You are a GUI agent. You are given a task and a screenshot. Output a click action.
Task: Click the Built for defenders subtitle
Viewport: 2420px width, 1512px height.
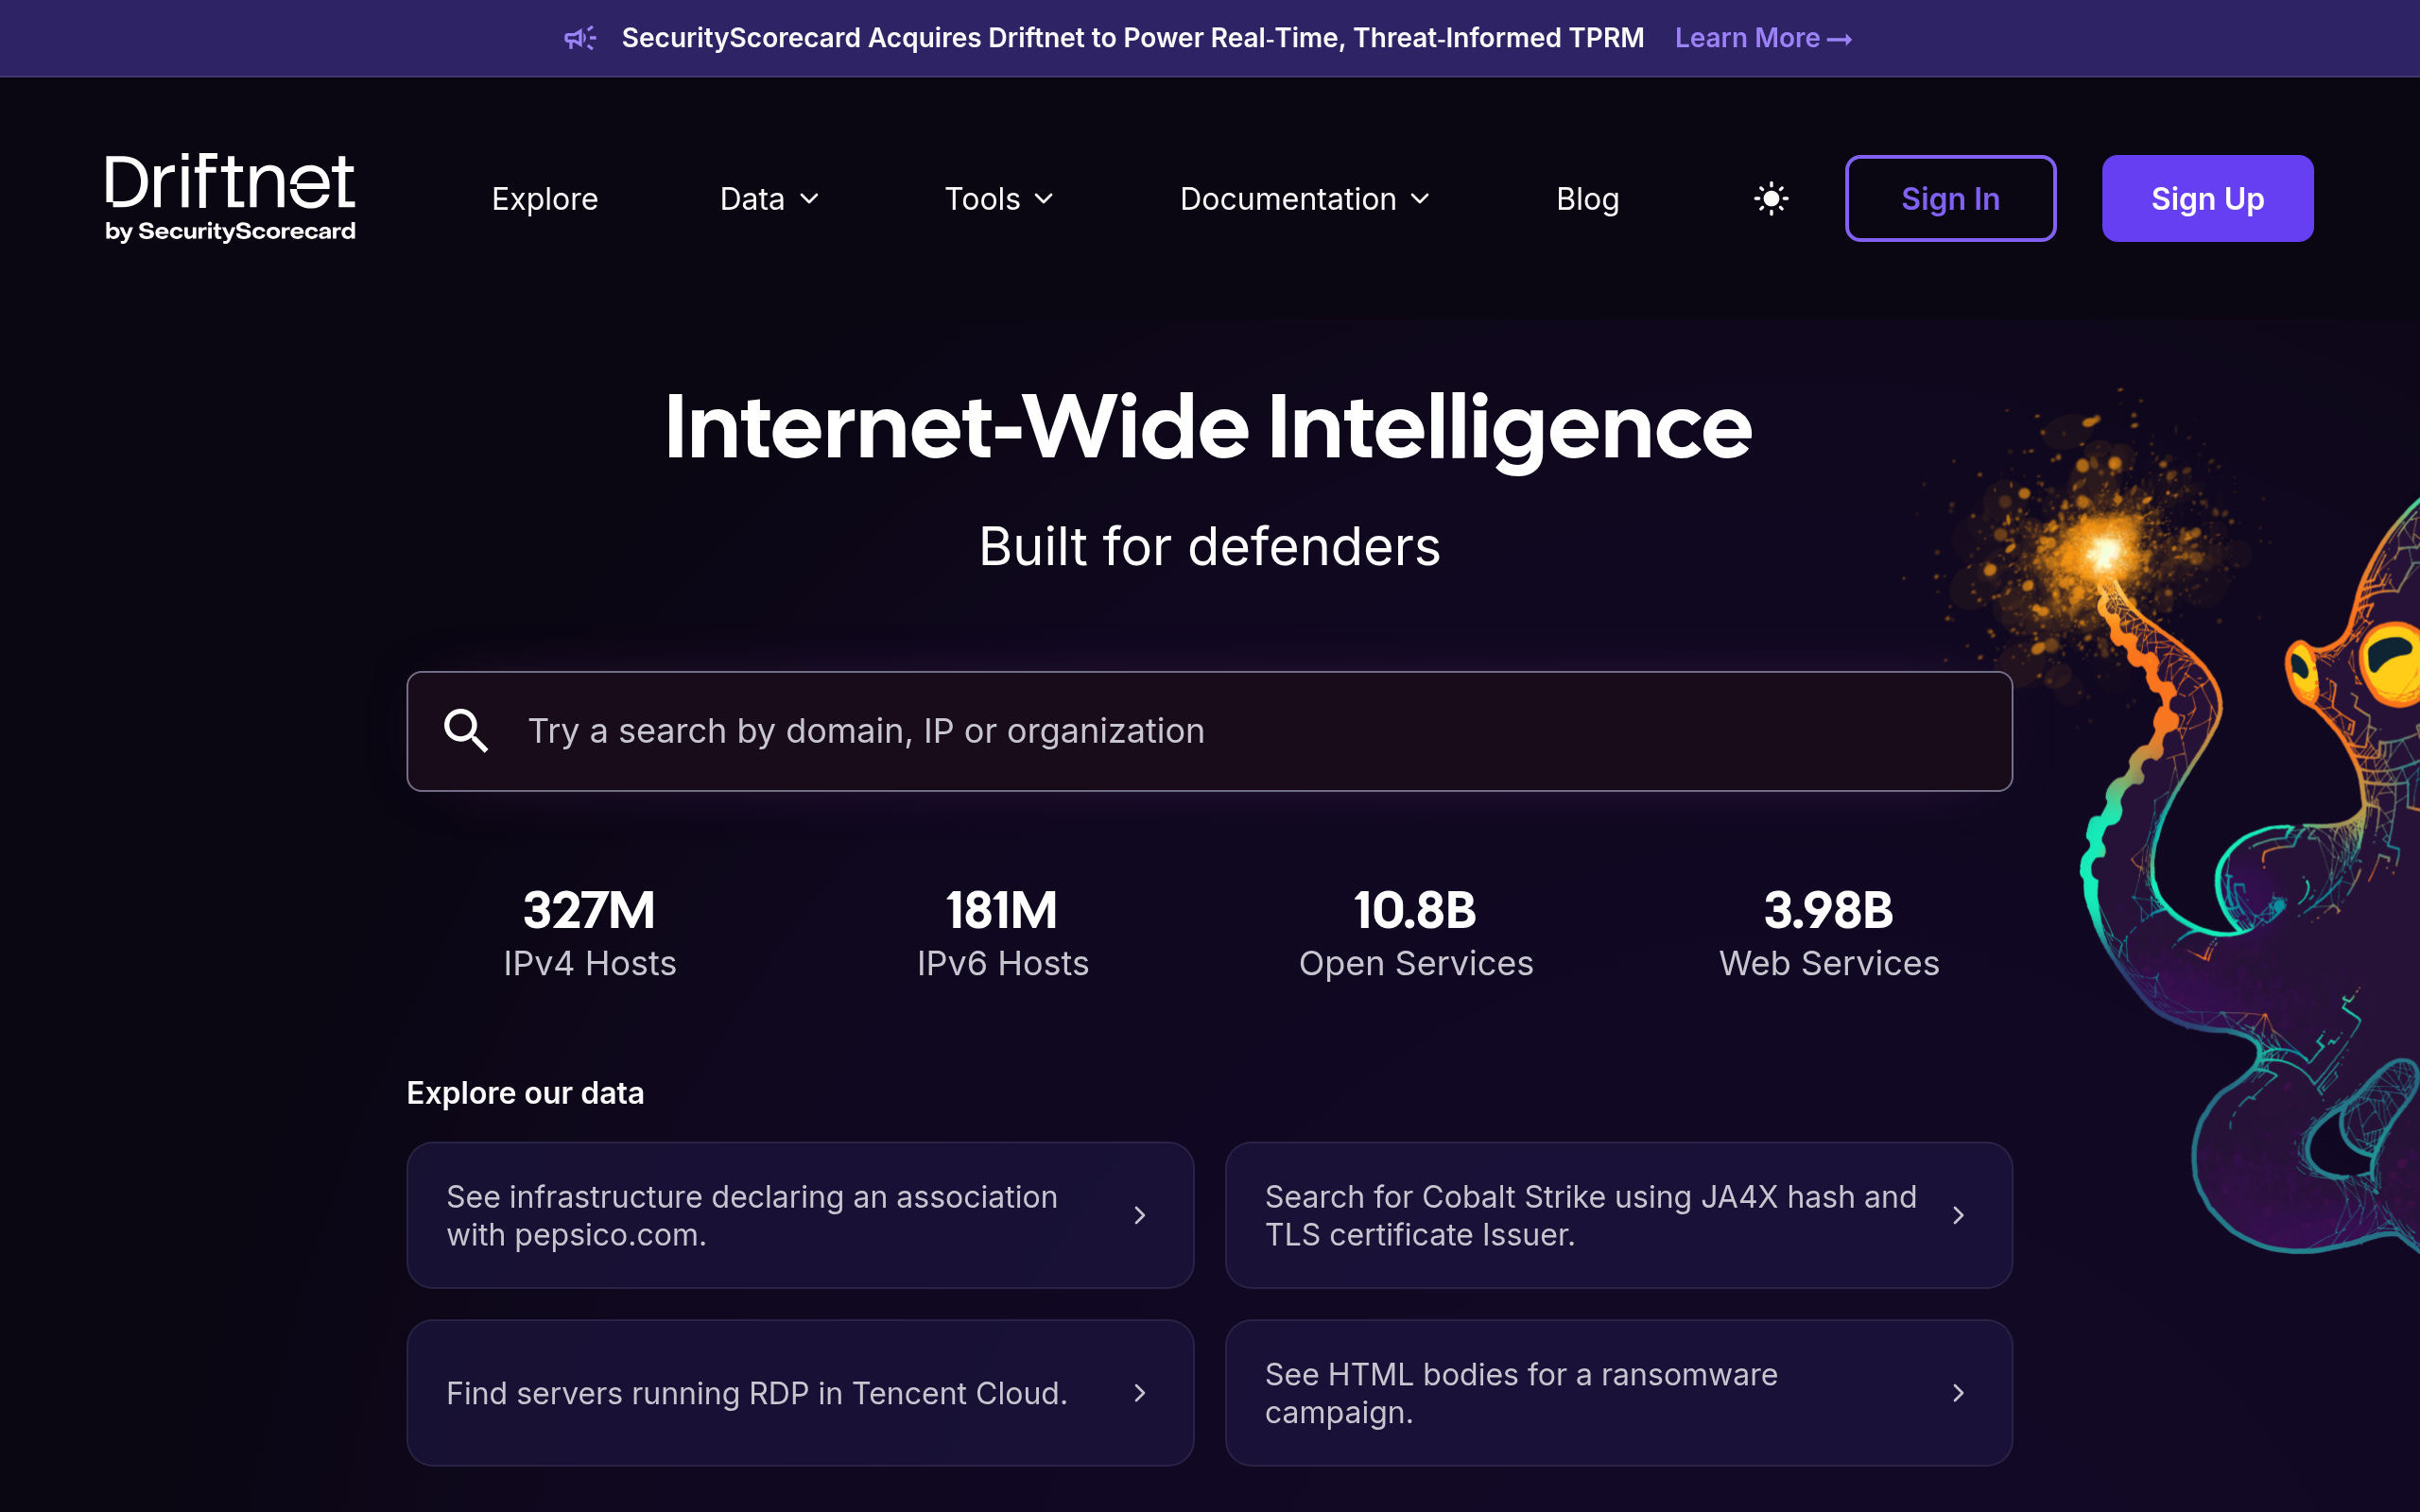click(x=1209, y=546)
